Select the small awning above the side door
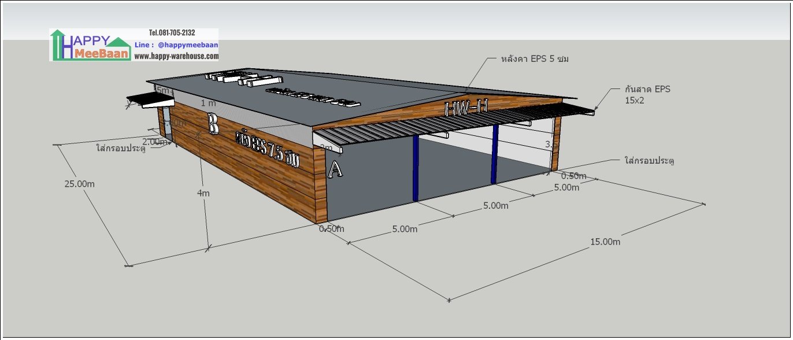This screenshot has width=793, height=340. [150, 101]
